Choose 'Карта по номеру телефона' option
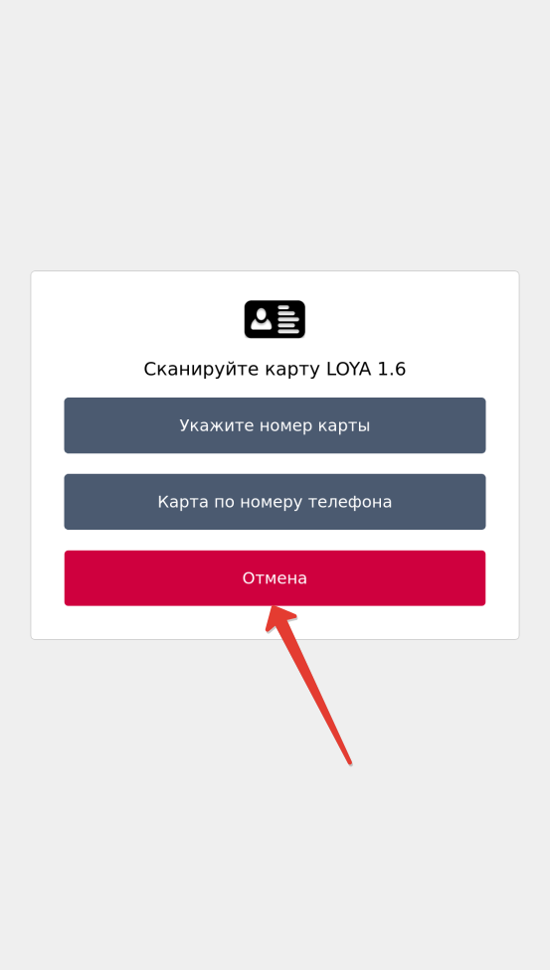 [275, 502]
